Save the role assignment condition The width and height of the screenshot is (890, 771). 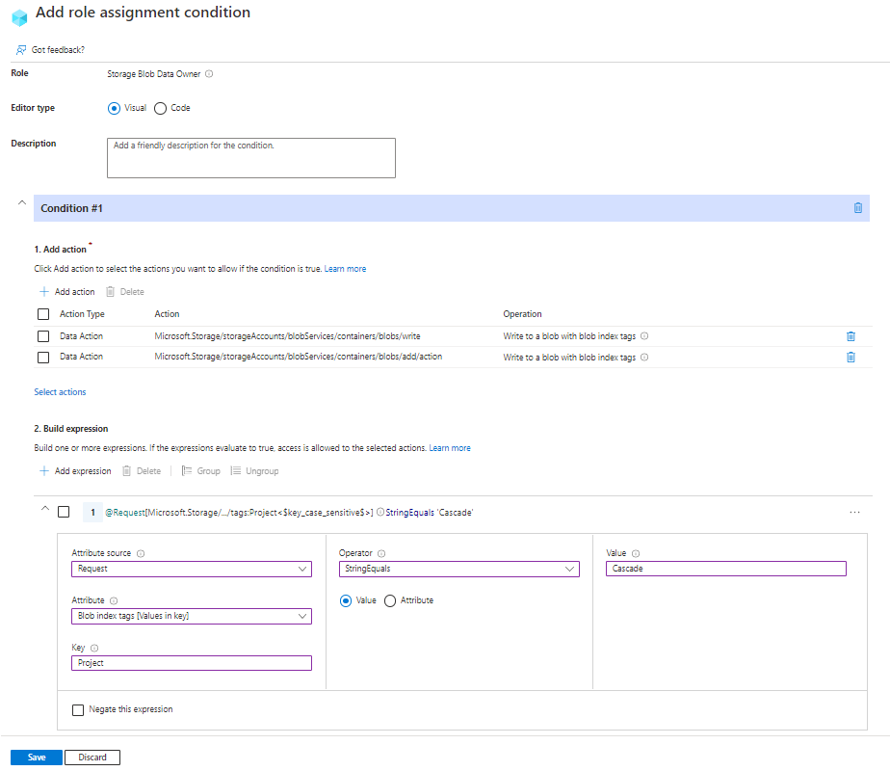pos(36,757)
